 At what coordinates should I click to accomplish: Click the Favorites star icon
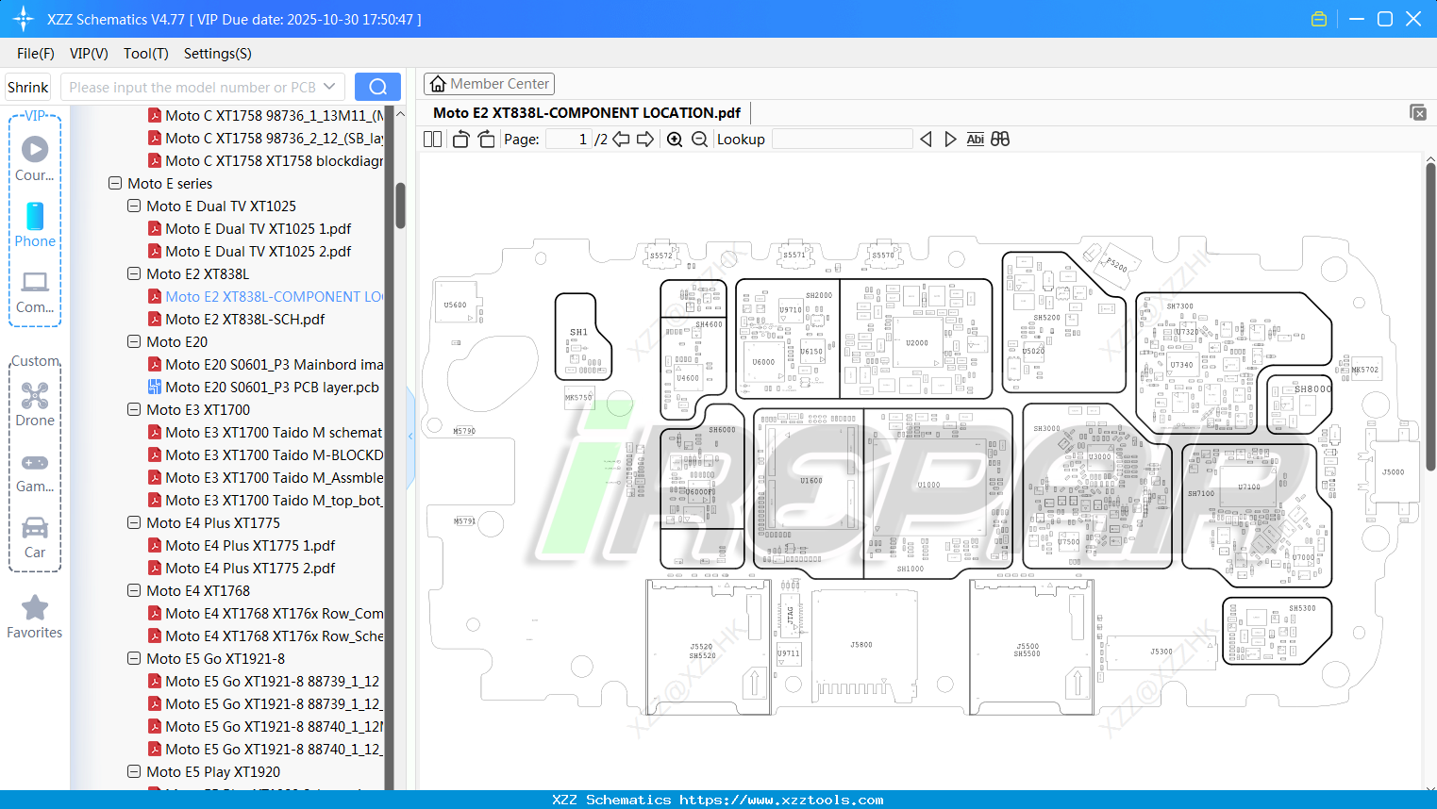35,607
